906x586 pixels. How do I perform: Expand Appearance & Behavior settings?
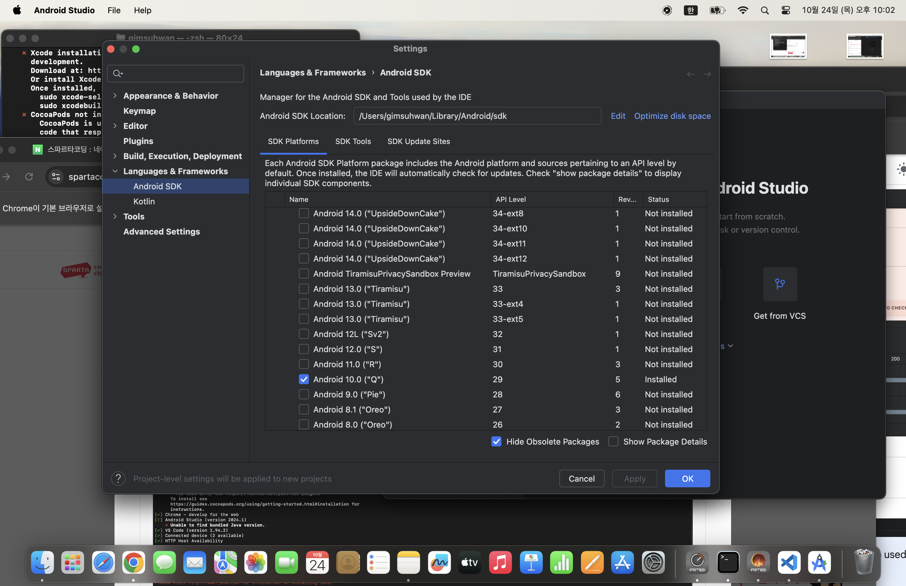(x=115, y=96)
